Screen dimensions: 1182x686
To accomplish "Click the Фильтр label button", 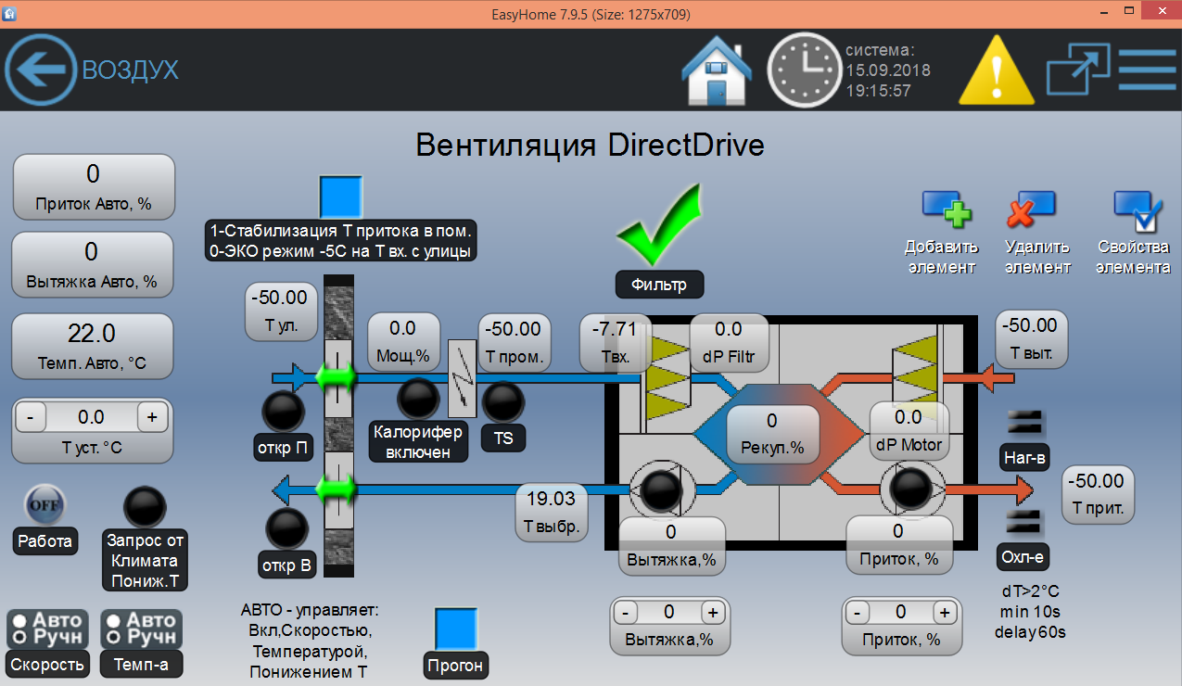I will 659,285.
